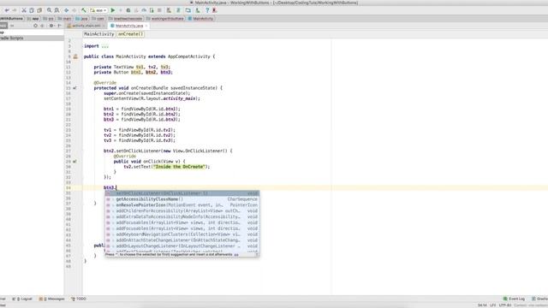Open the Logcat tool window

(22, 299)
